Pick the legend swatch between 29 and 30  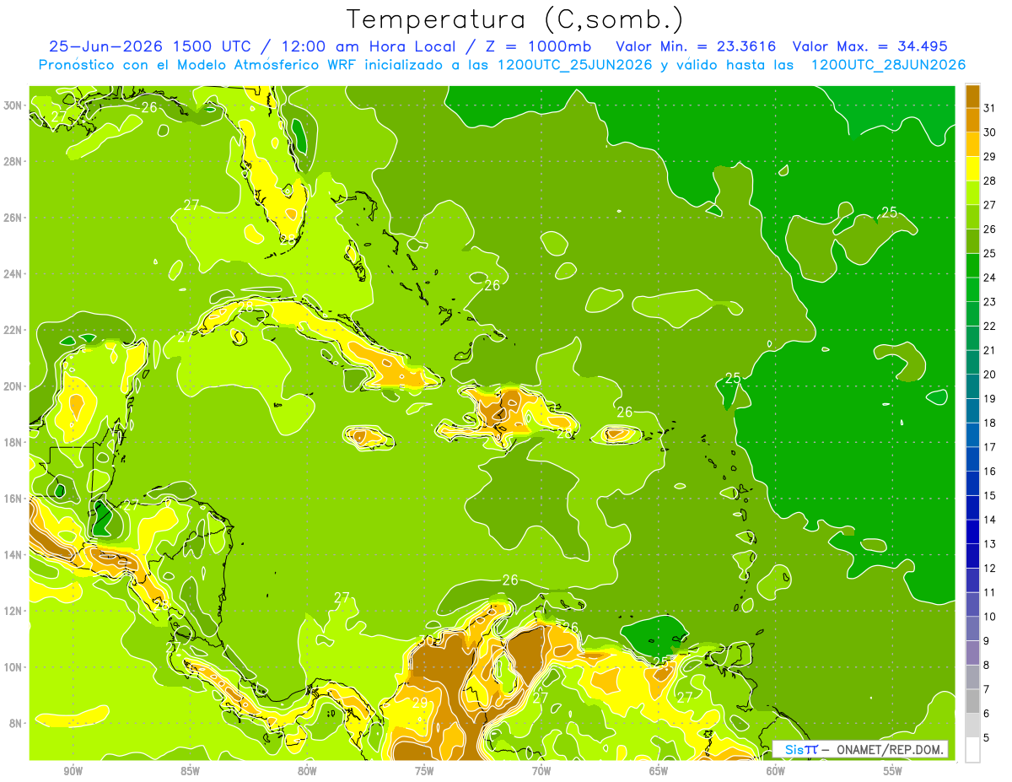click(x=972, y=144)
